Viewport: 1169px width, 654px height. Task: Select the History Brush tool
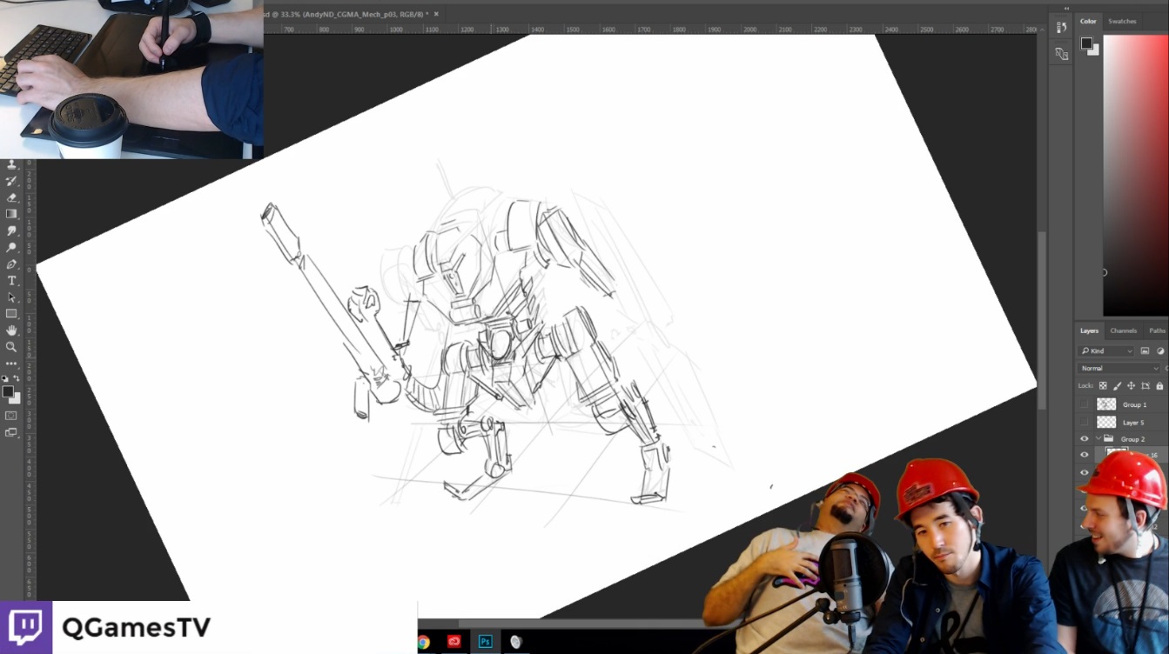click(x=11, y=181)
